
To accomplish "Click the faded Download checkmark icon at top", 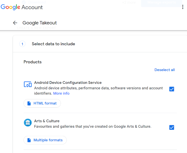I will click(24, 2).
